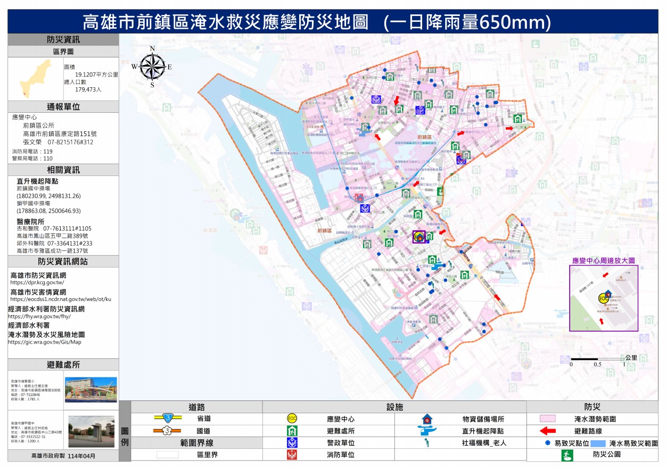666x469 pixels.
Task: Click the blue 警政單位 legend icon
Action: tap(292, 442)
